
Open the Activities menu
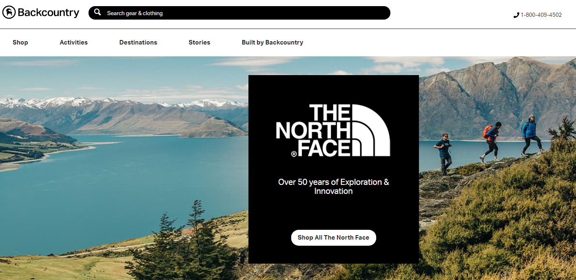click(x=74, y=42)
